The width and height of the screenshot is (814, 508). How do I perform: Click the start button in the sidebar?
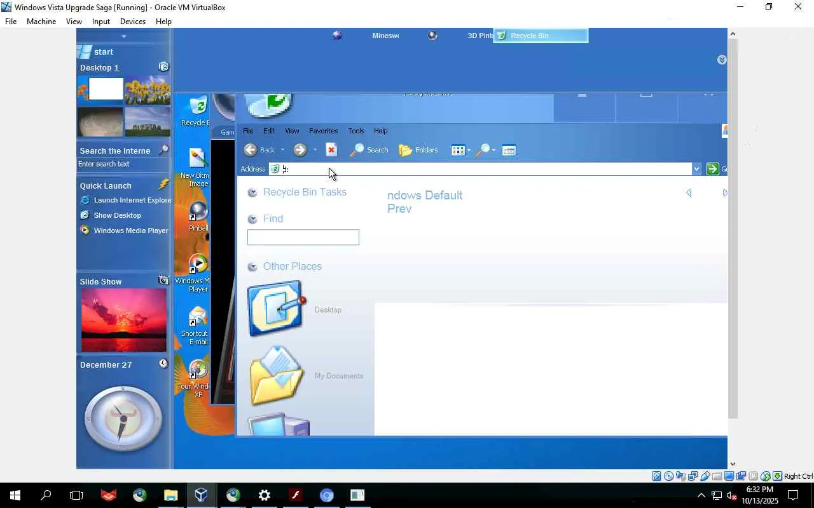97,51
